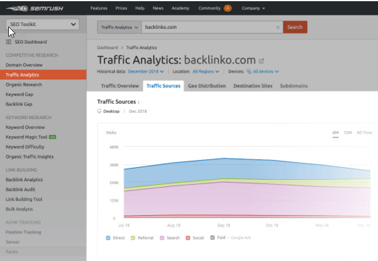Open the Help menu item
The width and height of the screenshot is (378, 261).
140,8
